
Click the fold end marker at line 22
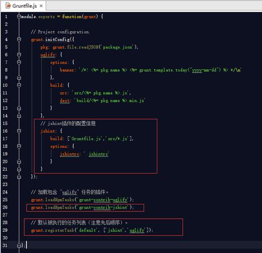coord(19,177)
